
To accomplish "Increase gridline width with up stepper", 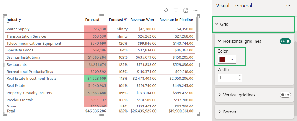I will pyautogui.click(x=240, y=76).
